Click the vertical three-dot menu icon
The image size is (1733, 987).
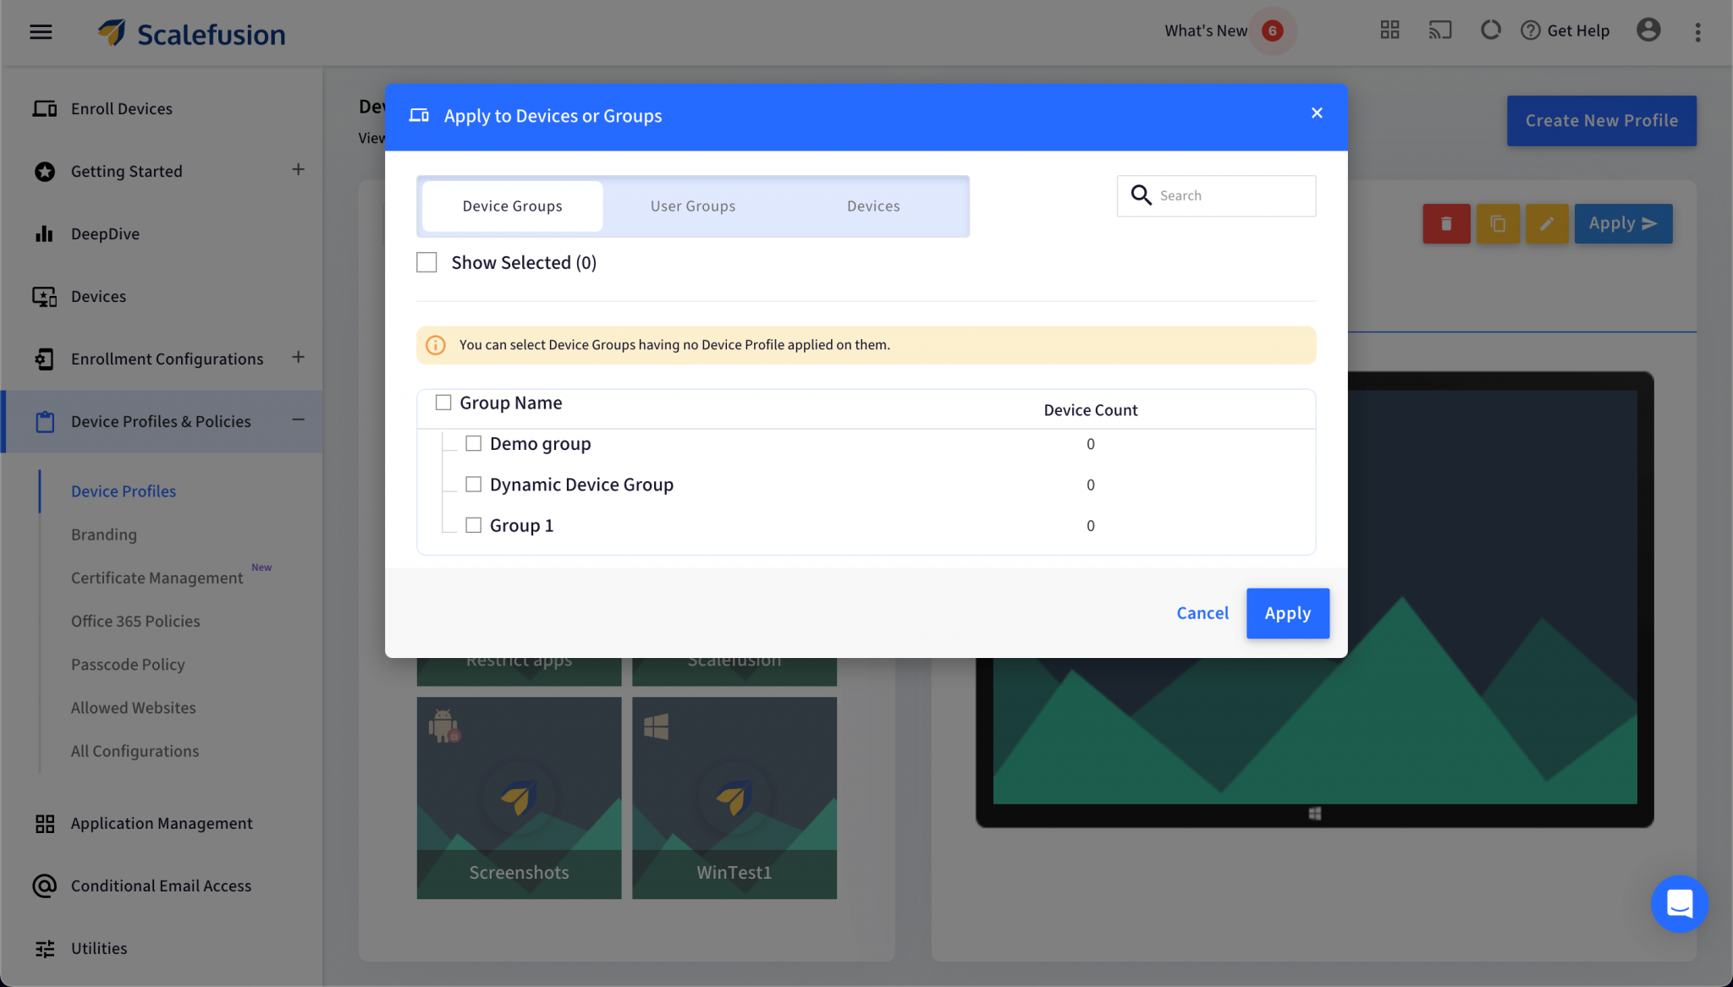pos(1697,32)
